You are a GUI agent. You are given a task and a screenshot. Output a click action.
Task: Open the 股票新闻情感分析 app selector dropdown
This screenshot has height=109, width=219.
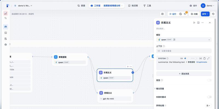click(113, 6)
